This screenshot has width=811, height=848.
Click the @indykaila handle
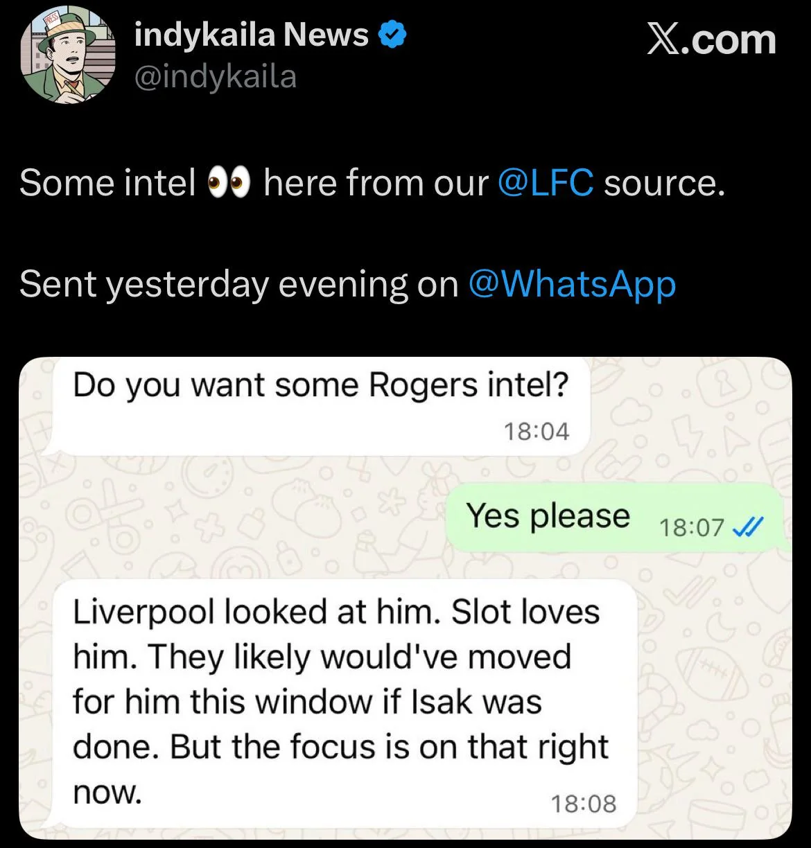pyautogui.click(x=216, y=77)
